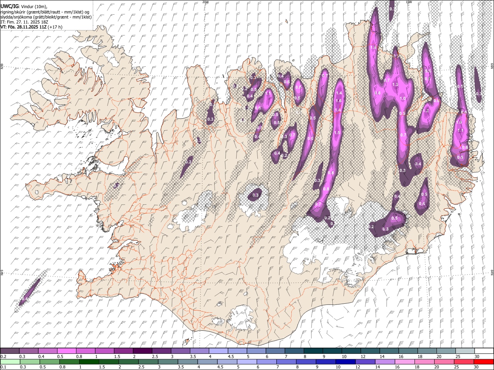Click the 20 swatch on the green-blue-red scale

click(443, 362)
